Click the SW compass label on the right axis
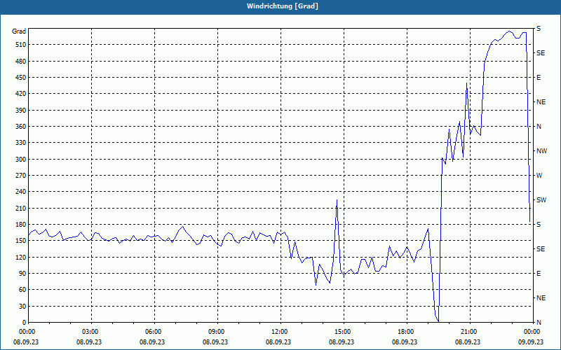The width and height of the screenshot is (561, 350). click(541, 200)
